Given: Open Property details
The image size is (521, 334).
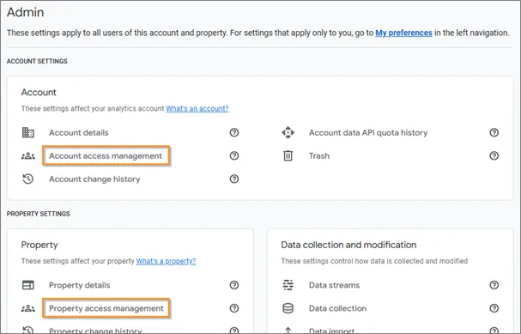Looking at the screenshot, I should point(80,285).
